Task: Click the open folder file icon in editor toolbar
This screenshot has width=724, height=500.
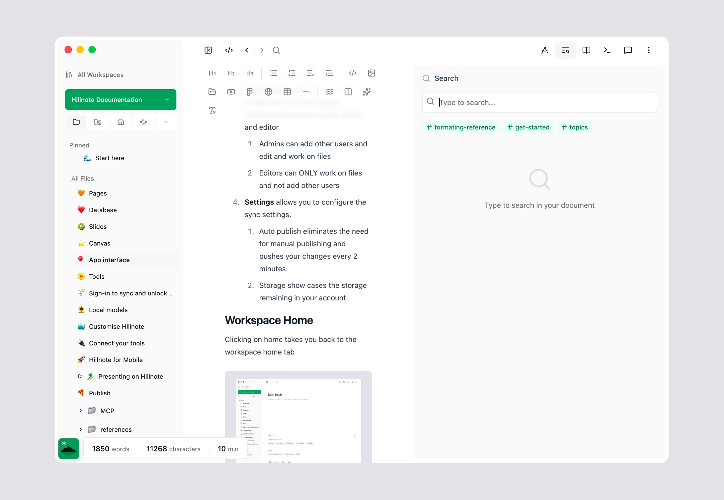Action: coord(212,92)
